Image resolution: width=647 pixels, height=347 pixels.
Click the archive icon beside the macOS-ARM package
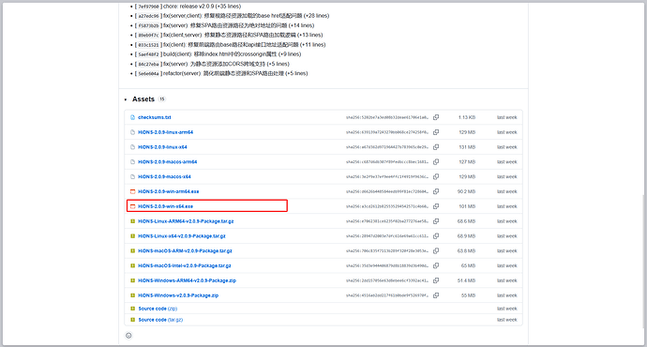coord(132,250)
